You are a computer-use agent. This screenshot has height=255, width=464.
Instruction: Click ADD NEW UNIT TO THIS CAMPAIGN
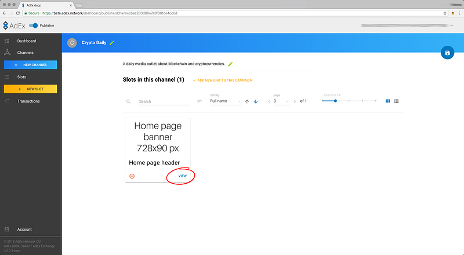pyautogui.click(x=223, y=81)
